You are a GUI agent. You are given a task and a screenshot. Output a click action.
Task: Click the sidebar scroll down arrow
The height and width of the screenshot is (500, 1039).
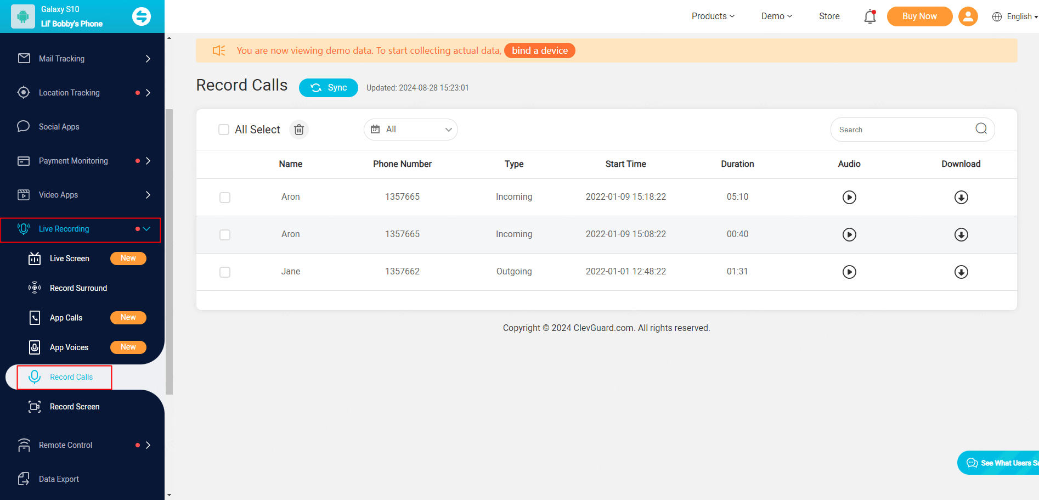click(169, 495)
